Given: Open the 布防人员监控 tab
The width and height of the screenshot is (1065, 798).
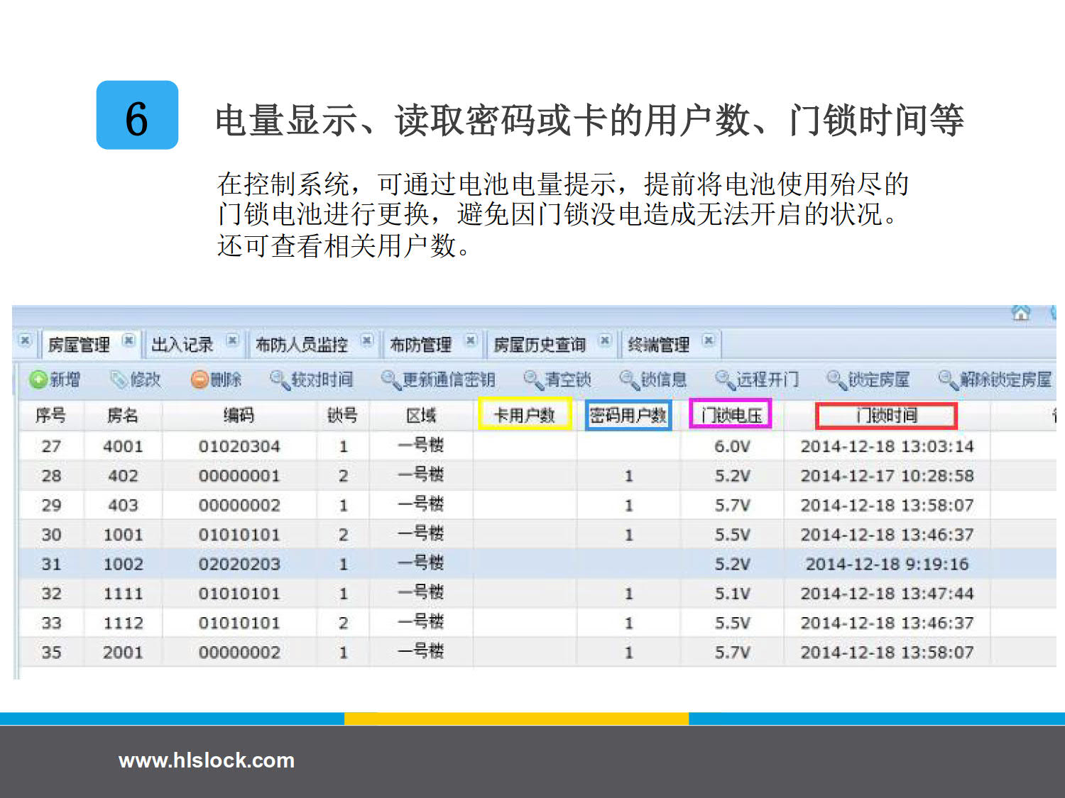Looking at the screenshot, I should (301, 345).
